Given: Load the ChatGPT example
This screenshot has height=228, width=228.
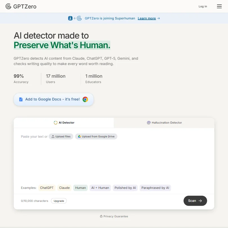Looking at the screenshot, I should 47,188.
